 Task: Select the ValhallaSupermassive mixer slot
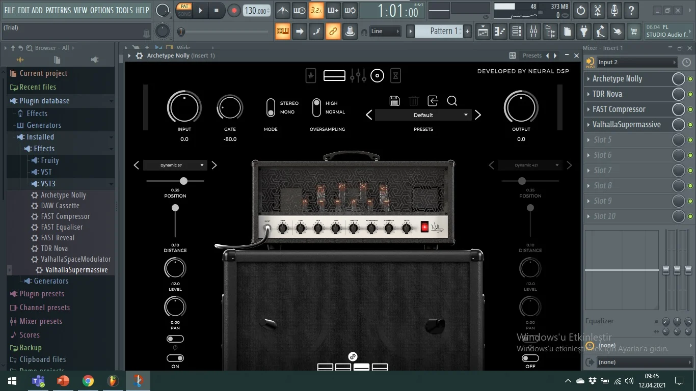[626, 125]
